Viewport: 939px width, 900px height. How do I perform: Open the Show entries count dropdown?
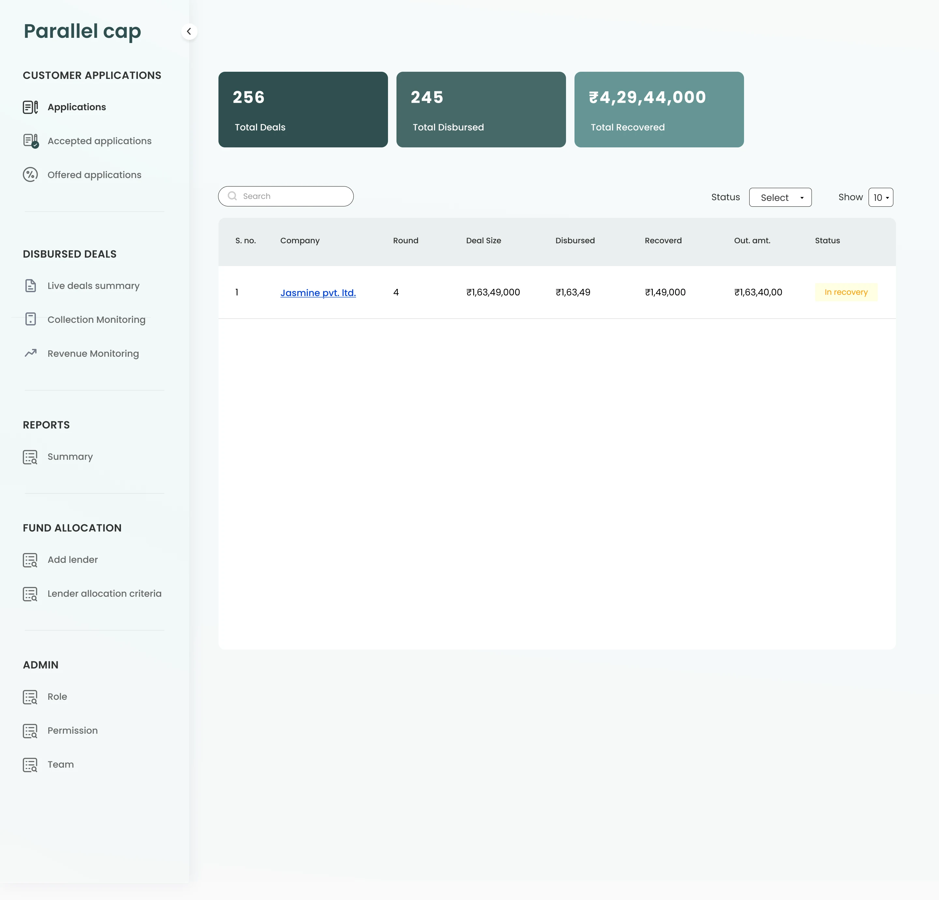pyautogui.click(x=881, y=197)
